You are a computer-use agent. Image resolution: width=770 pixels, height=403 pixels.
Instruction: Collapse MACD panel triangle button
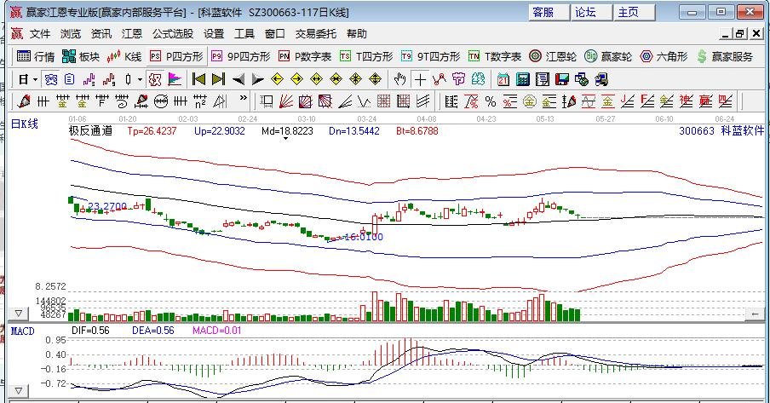click(19, 391)
